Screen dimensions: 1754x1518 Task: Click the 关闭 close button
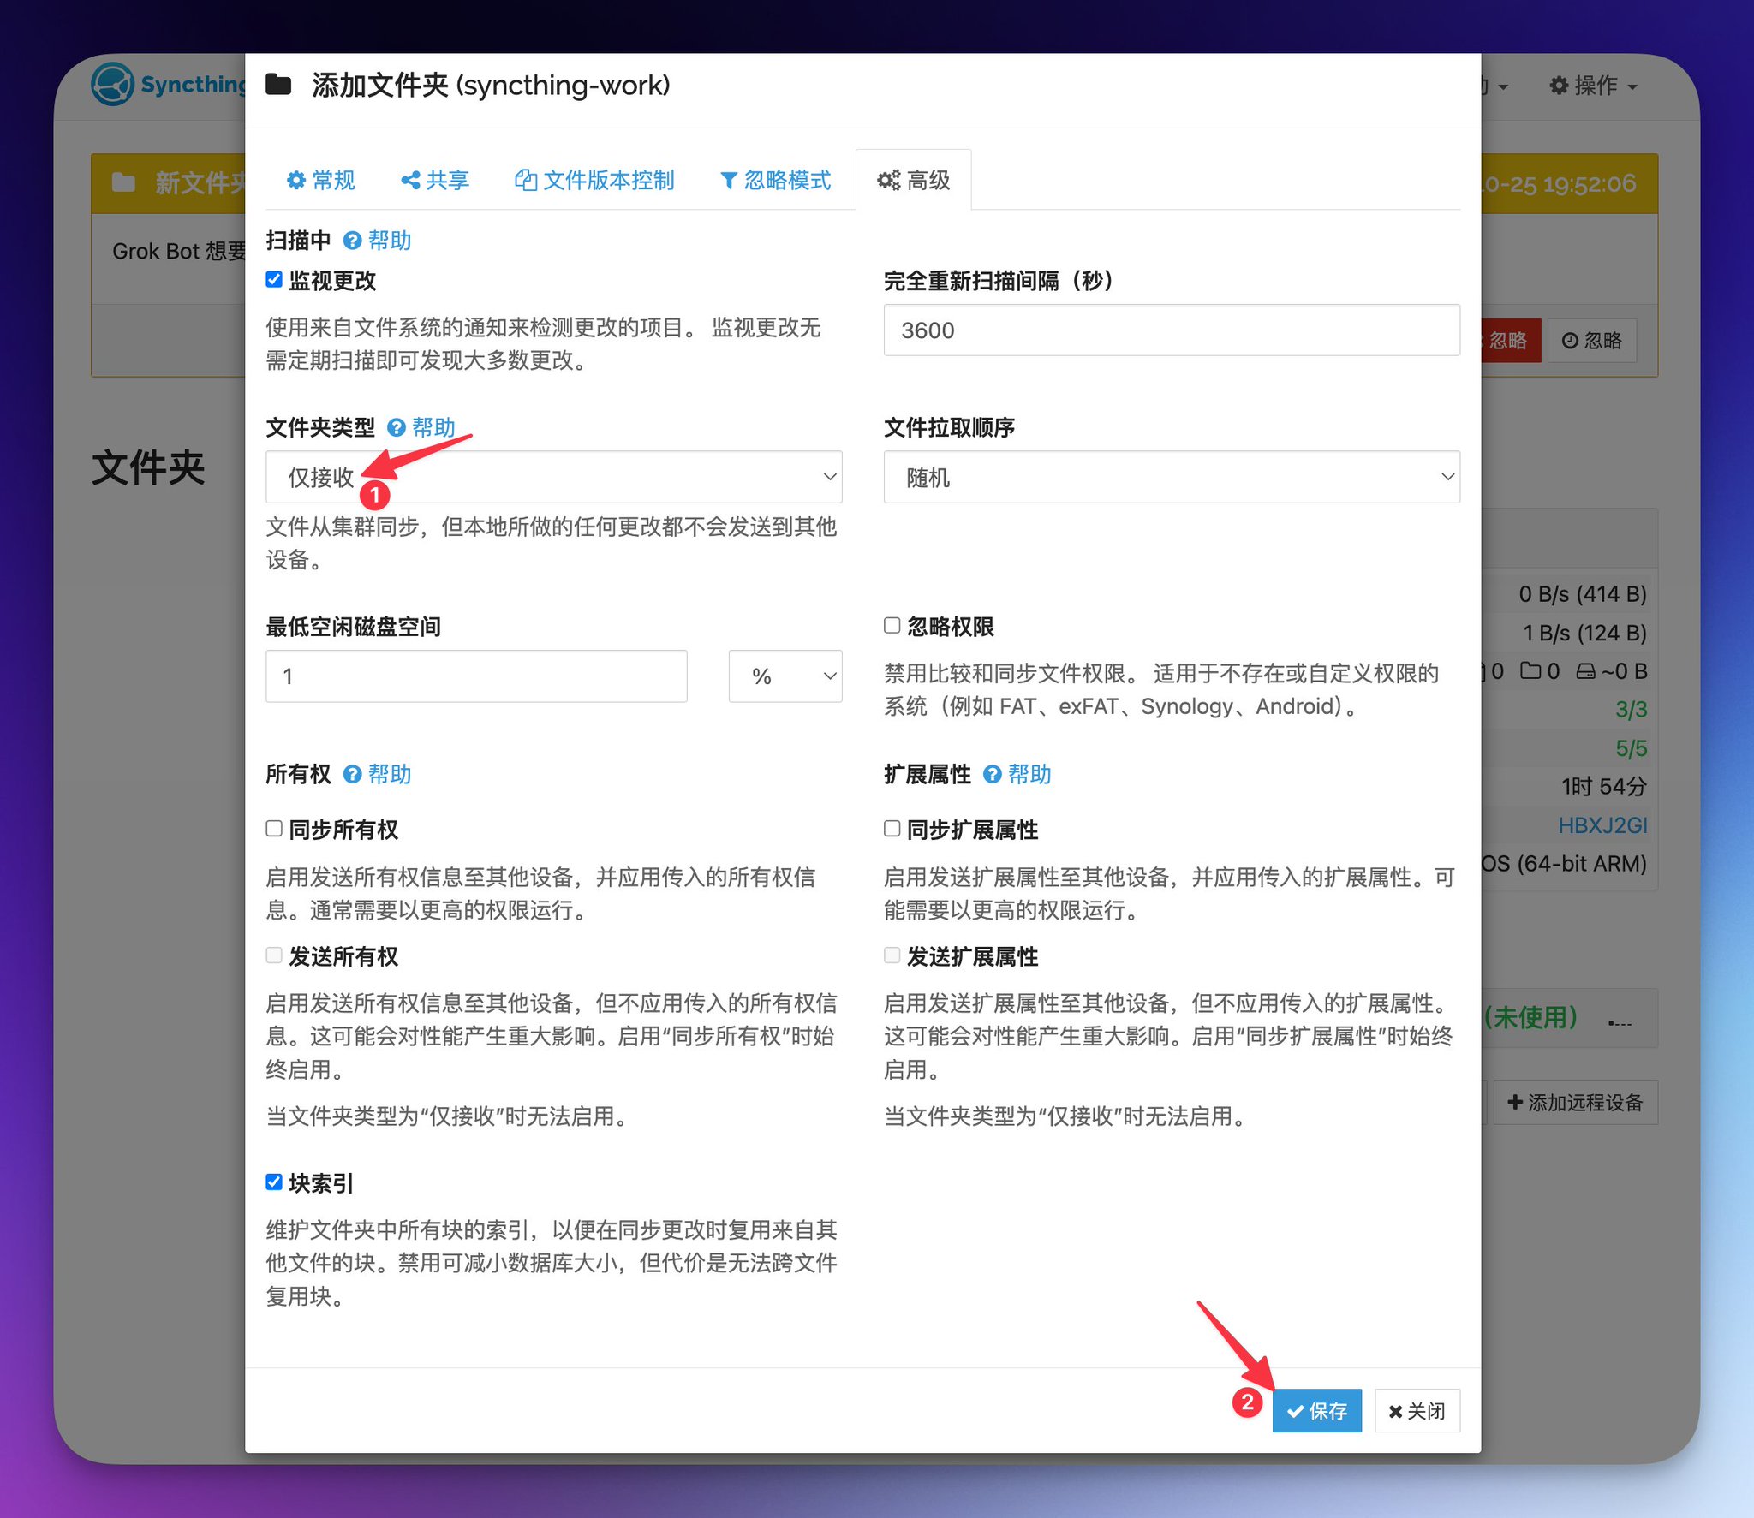click(x=1417, y=1410)
